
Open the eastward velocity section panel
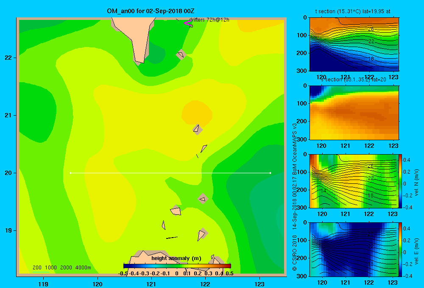[354, 249]
